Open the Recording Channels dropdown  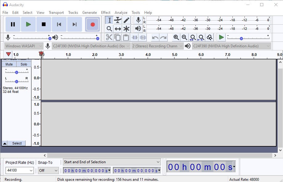(x=158, y=46)
